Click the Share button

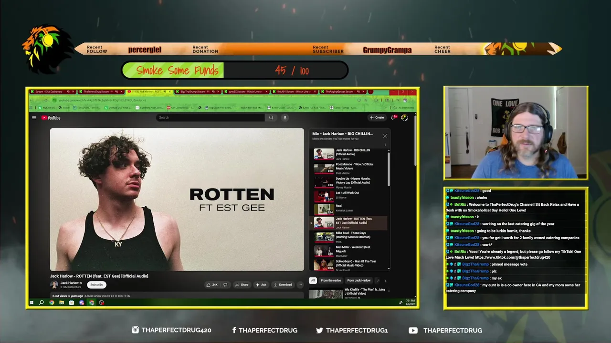coord(242,285)
